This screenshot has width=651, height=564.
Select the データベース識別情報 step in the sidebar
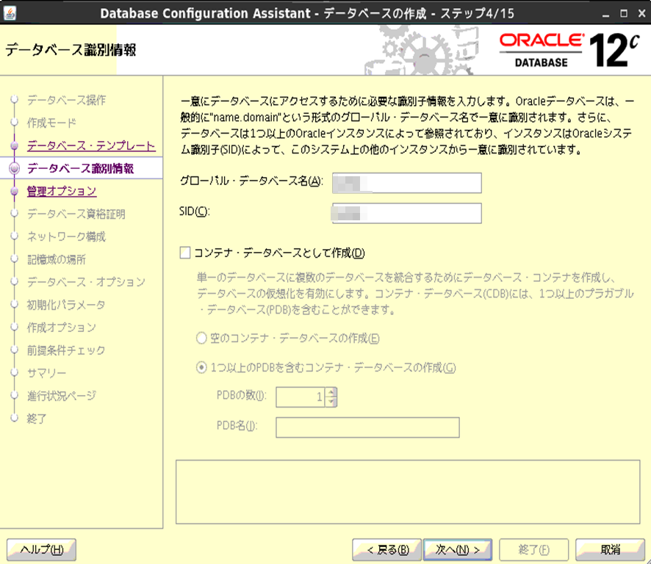click(x=80, y=168)
